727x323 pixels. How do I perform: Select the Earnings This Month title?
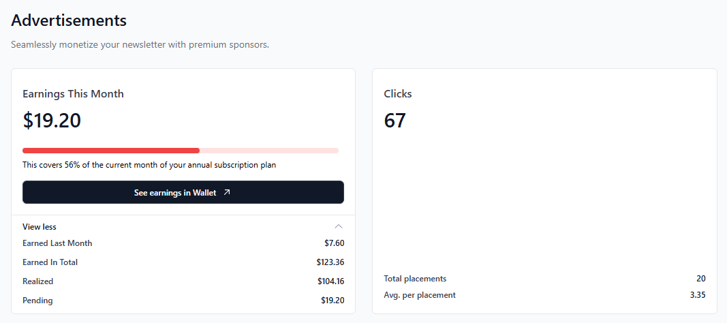tap(73, 94)
